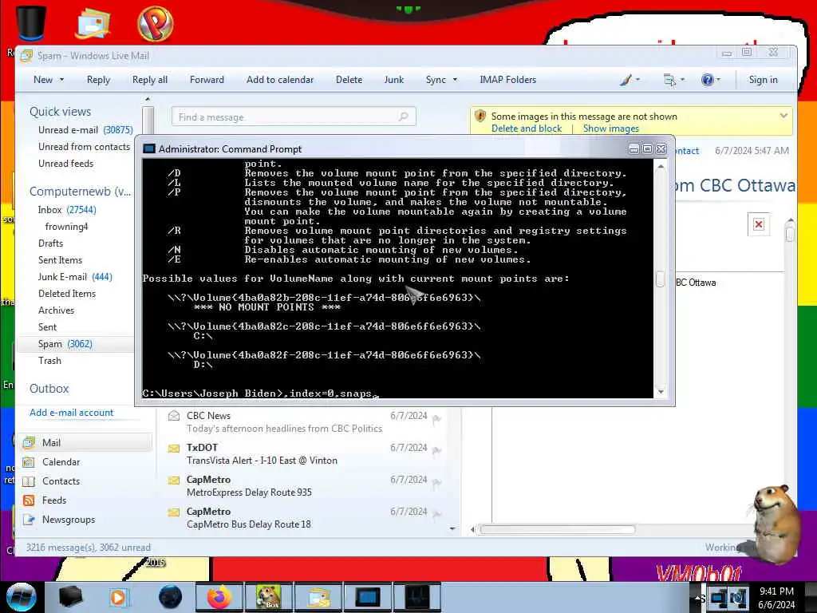Switch to Contacts pane
The image size is (817, 613).
click(x=61, y=481)
